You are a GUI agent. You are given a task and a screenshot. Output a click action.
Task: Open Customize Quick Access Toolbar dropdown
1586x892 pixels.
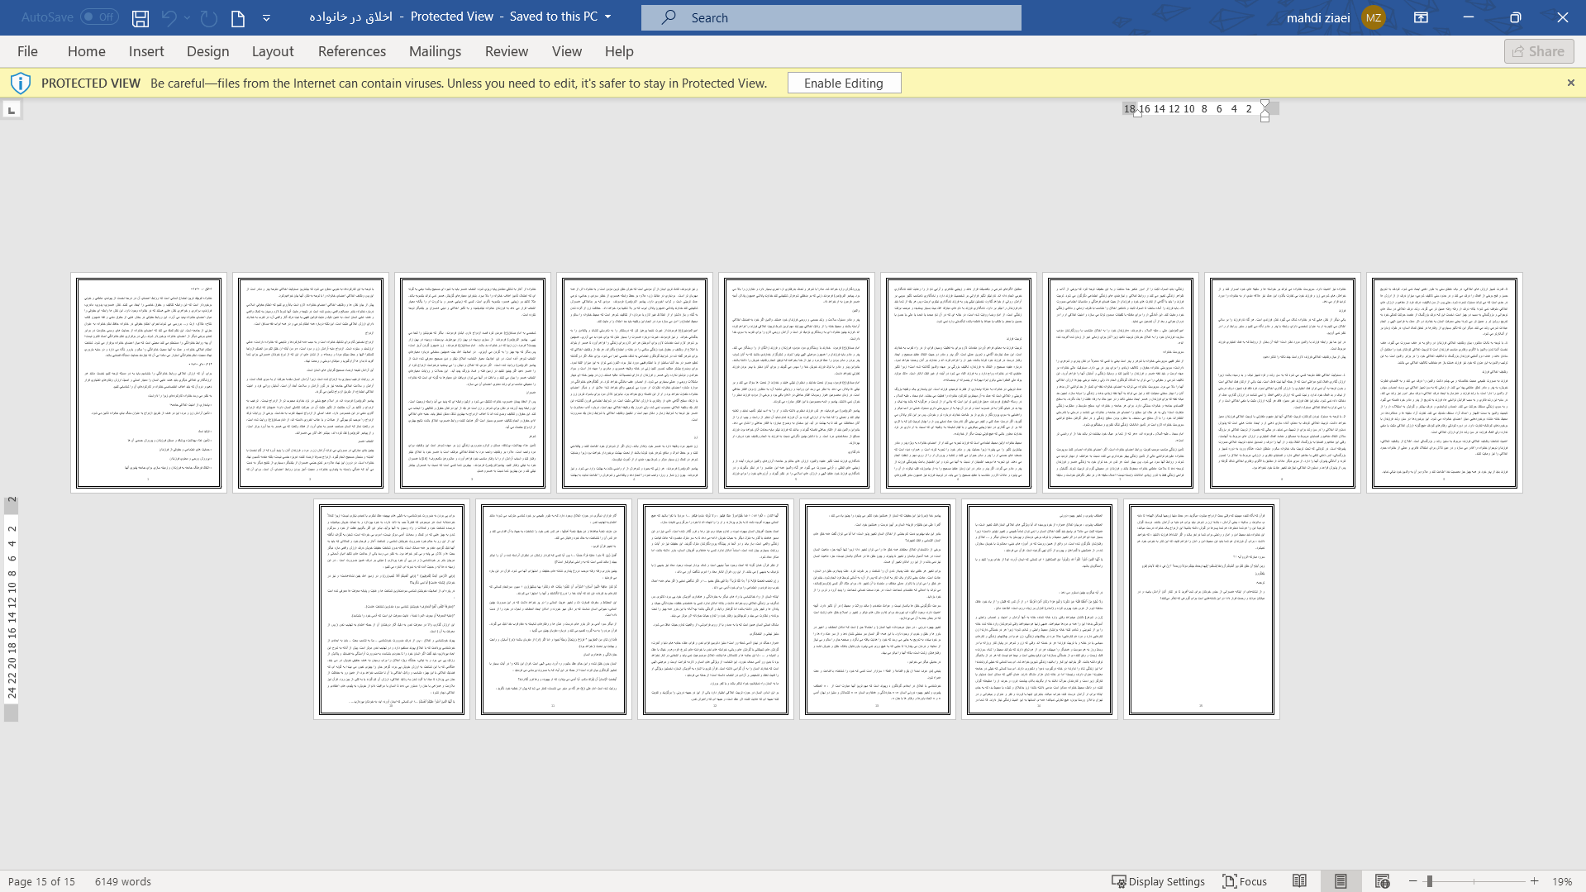pos(266,17)
